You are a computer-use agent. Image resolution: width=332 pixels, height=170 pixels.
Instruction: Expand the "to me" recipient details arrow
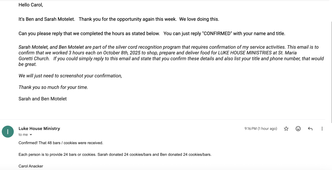click(x=31, y=135)
